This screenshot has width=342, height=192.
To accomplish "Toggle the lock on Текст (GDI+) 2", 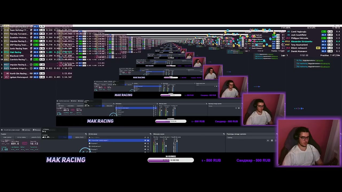I will tap(148, 137).
